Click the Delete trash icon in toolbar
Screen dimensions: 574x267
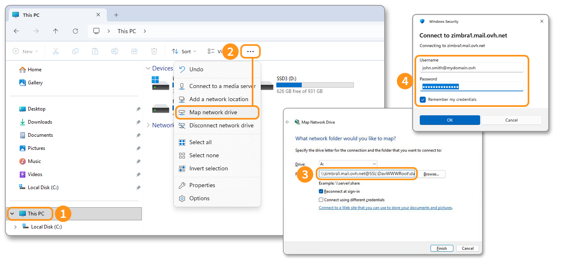tap(154, 51)
